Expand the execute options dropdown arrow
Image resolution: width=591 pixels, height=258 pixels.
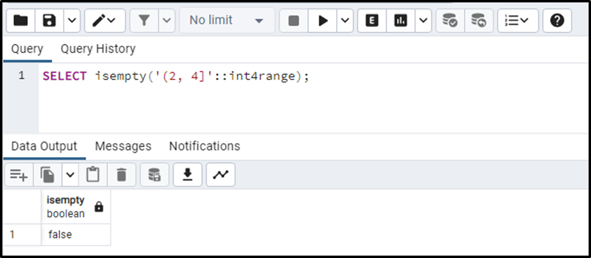(x=345, y=20)
